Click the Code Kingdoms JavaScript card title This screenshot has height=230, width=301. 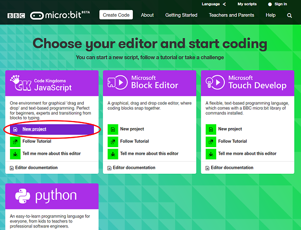[x=53, y=85]
